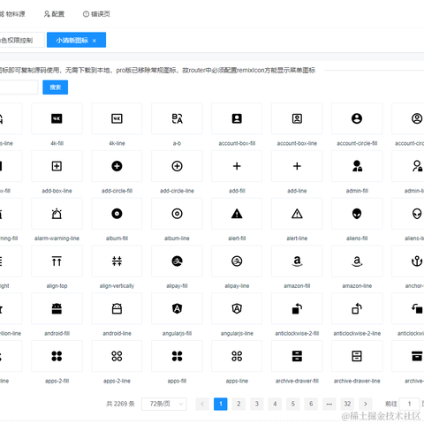The width and height of the screenshot is (424, 424).
Task: Go to page 6
Action: [x=311, y=404]
